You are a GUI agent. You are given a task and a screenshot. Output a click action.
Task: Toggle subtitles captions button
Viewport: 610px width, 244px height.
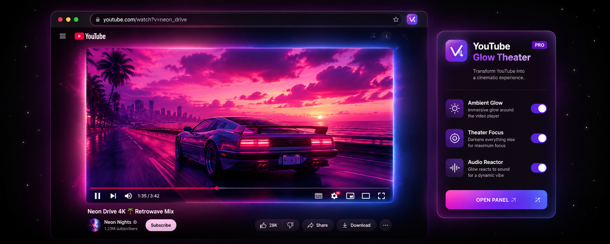[319, 196]
